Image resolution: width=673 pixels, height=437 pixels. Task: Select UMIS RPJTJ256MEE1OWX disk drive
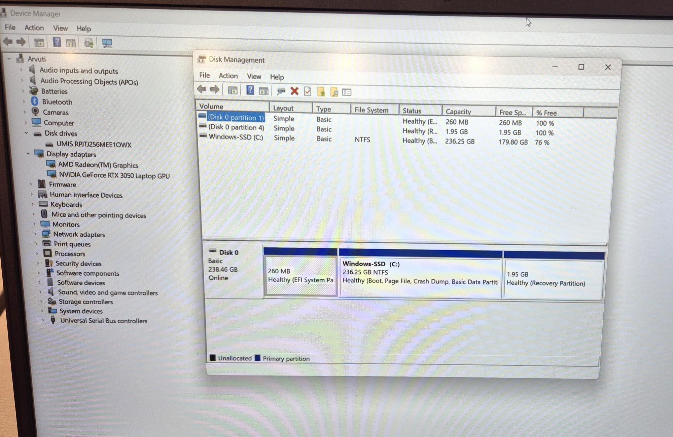tap(94, 144)
